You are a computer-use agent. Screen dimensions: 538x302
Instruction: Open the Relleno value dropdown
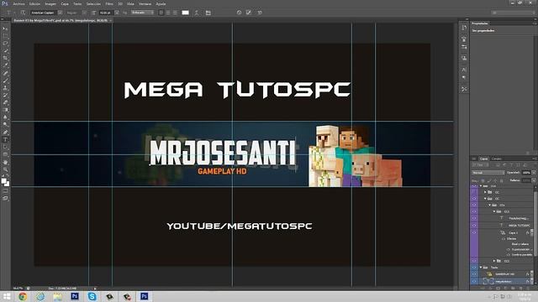[x=534, y=180]
